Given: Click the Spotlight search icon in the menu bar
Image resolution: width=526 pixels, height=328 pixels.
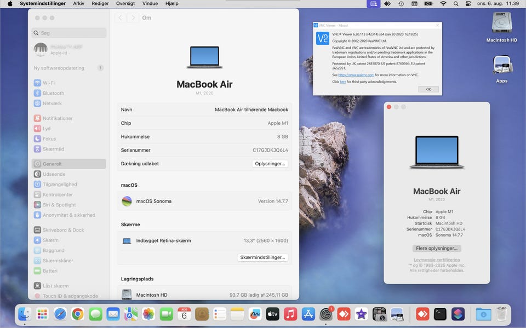Looking at the screenshot, I should tap(456, 4).
